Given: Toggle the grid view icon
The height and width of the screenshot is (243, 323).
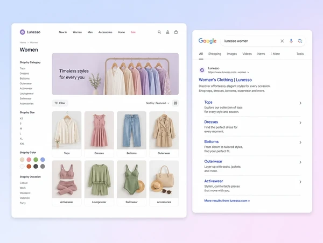Looking at the screenshot, I should (x=175, y=103).
